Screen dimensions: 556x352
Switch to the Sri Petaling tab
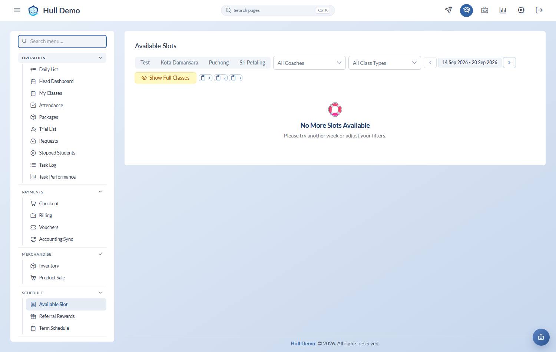click(252, 63)
